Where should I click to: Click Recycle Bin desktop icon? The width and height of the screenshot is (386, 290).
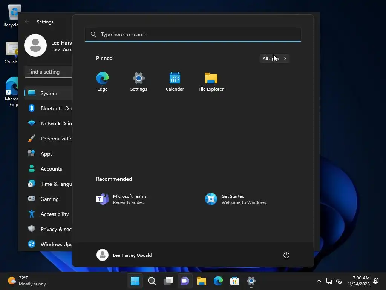[11, 15]
